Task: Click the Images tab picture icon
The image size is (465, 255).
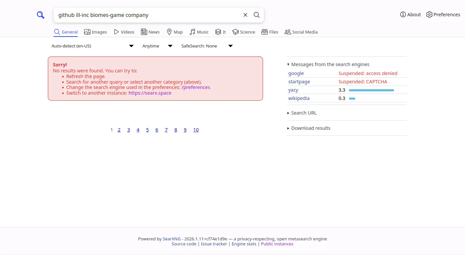Action: (x=87, y=32)
